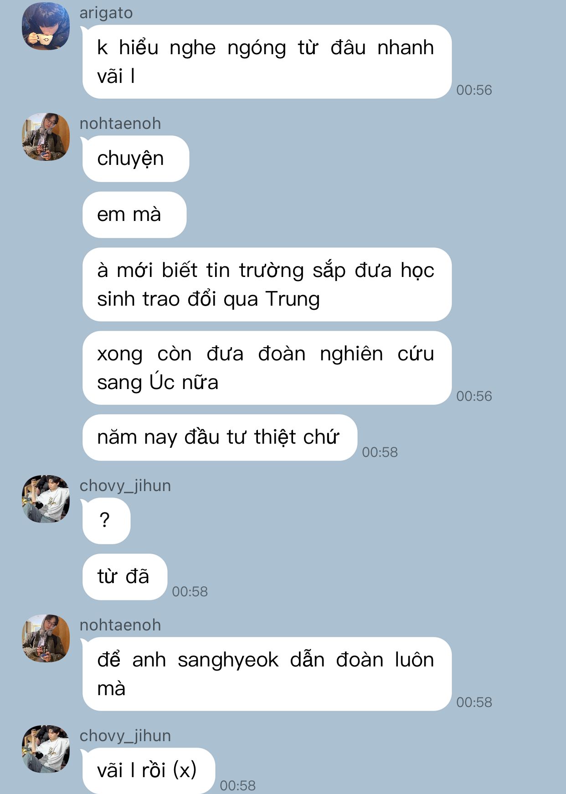Select the arigato username label
The height and width of the screenshot is (794, 566).
click(x=106, y=13)
